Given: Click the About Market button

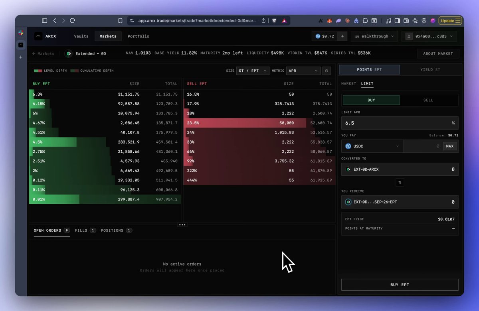Looking at the screenshot, I should click(438, 54).
